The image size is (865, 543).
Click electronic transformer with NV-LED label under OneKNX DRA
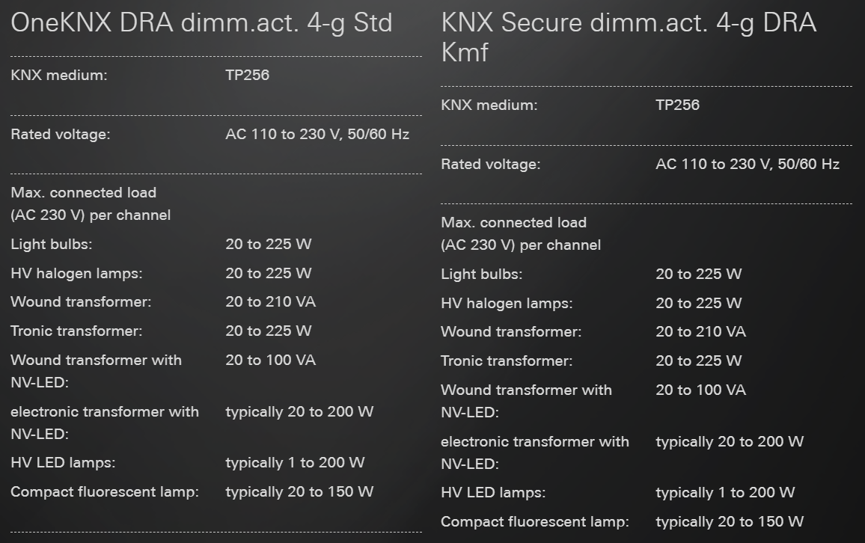point(104,422)
